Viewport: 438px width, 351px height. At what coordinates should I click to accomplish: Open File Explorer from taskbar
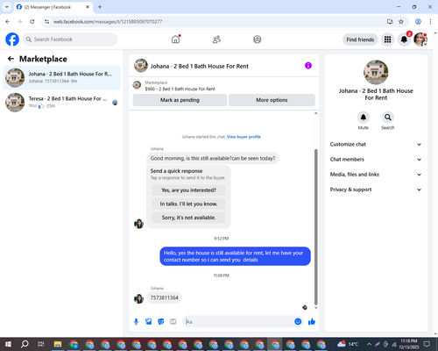(58, 344)
